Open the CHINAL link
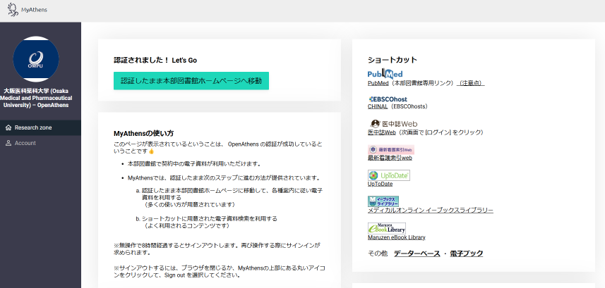This screenshot has height=288, width=605. coord(378,106)
